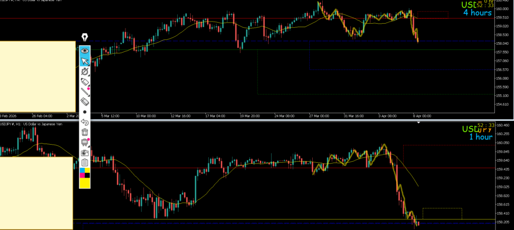
Task: Pick the yellow color swatch
Action: 85,183
